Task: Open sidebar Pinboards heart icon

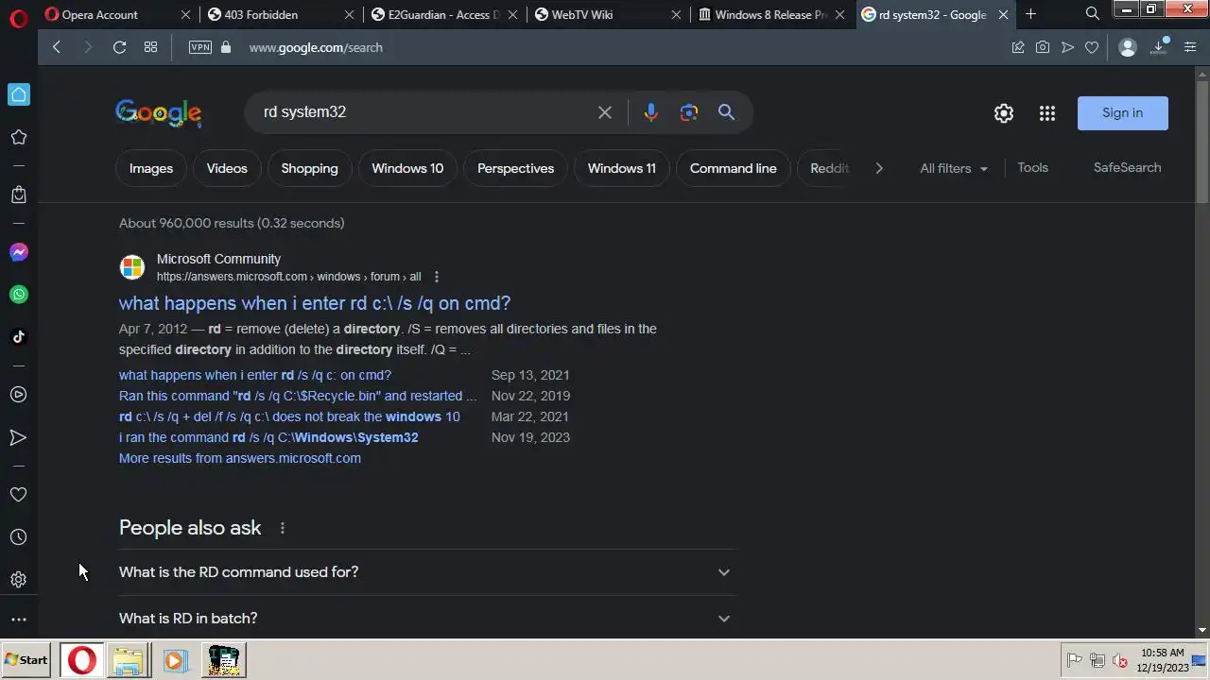Action: click(19, 495)
